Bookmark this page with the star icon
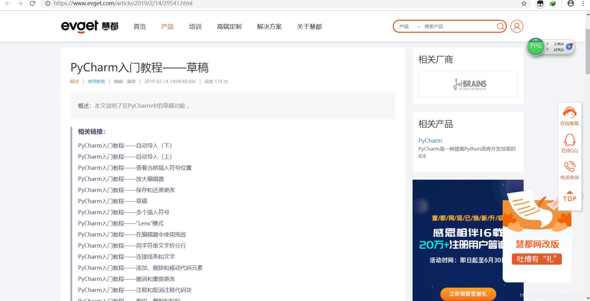Screen dimensions: 590x301 tap(524, 4)
